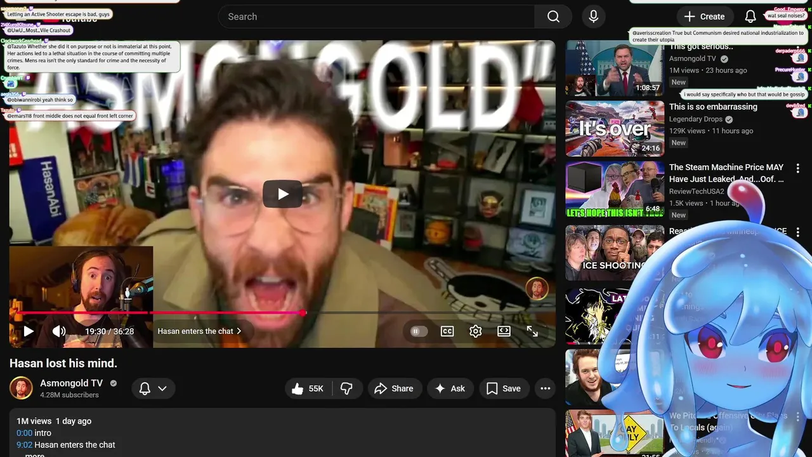812x457 pixels.
Task: Click the video title 'Hasan lost his mind.'
Action: point(63,363)
